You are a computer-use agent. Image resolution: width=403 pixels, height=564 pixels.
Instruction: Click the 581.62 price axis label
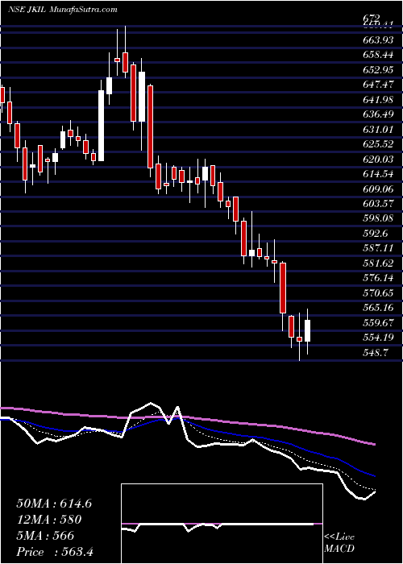tap(378, 263)
